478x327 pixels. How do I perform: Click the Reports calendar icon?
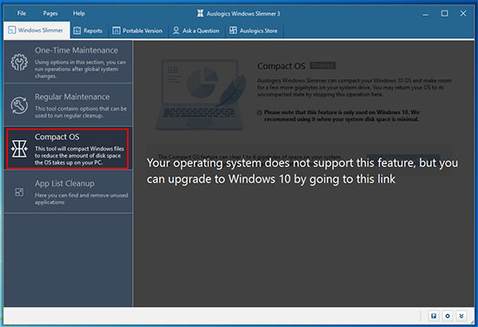pos(77,30)
